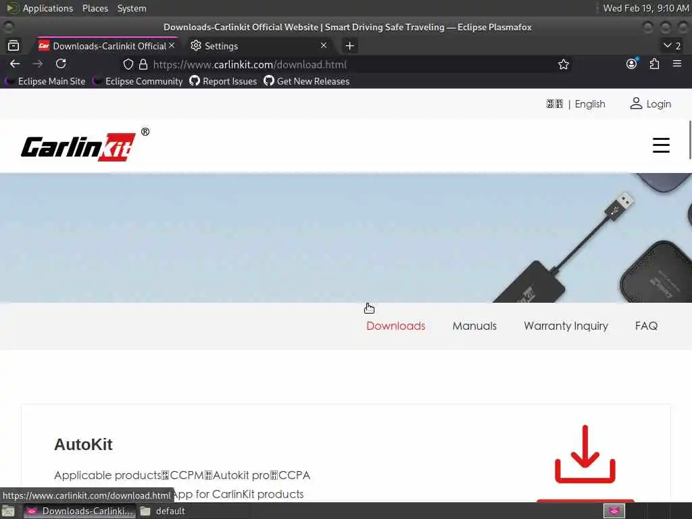Open a new browser tab
Viewport: 692px width, 519px height.
[x=349, y=46]
